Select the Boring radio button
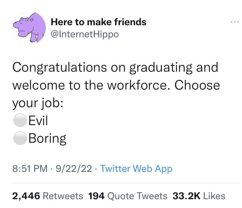242x208 pixels. point(20,139)
